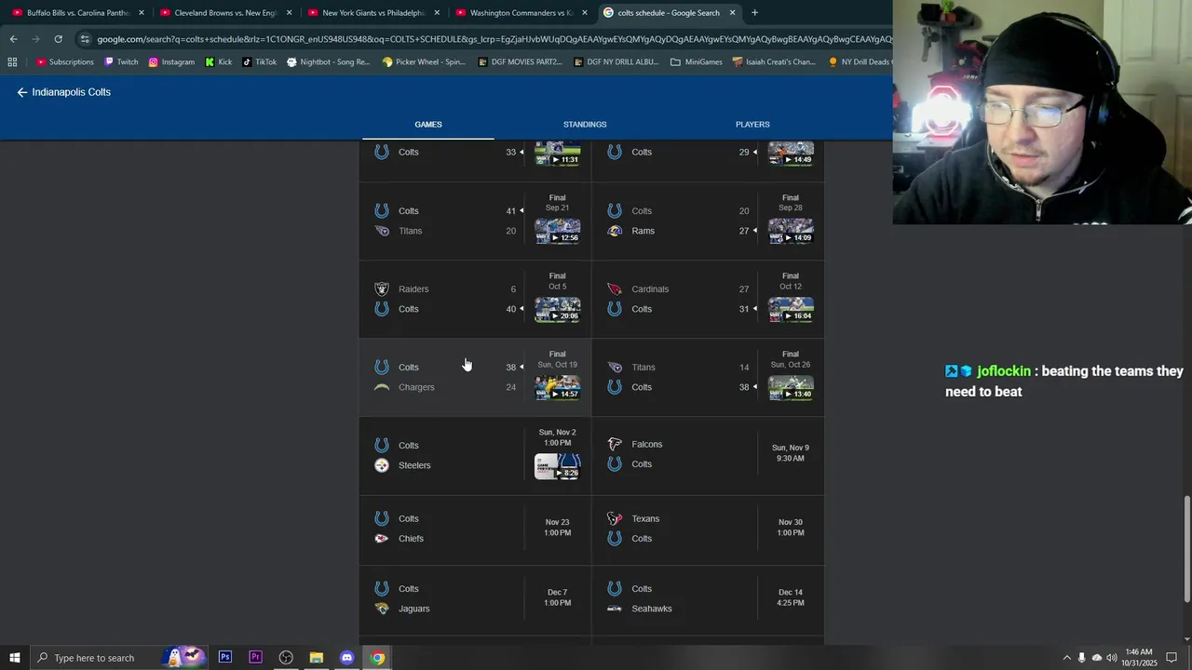Switch to Washington Commanders tab
Screen dimensions: 1192x670
click(x=521, y=13)
